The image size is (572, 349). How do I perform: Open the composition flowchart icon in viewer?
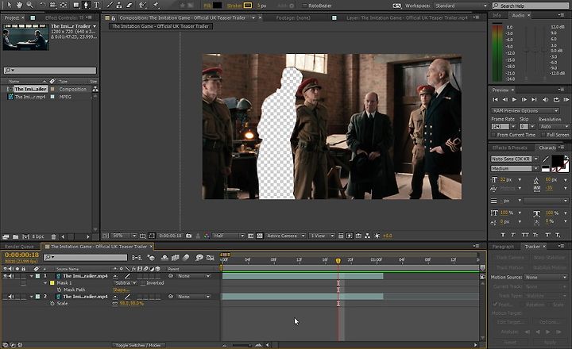click(x=367, y=236)
